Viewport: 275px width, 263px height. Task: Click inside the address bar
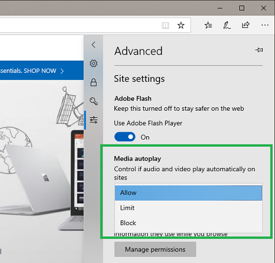[80, 25]
